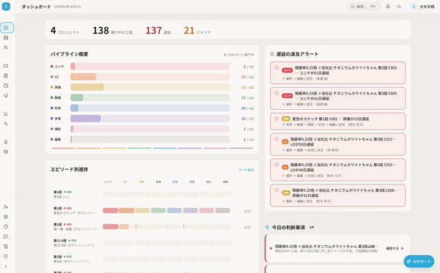Open the bar chart icon in sidebar
Viewport: 440px width, 273px height.
click(x=6, y=113)
